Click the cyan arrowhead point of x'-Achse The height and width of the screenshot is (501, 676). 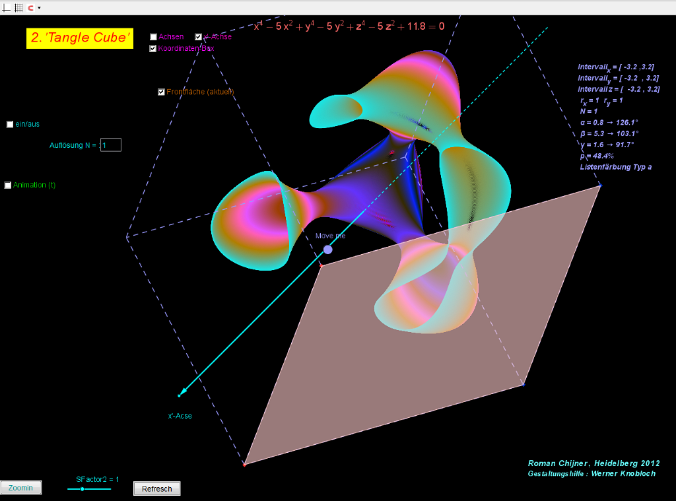point(180,395)
